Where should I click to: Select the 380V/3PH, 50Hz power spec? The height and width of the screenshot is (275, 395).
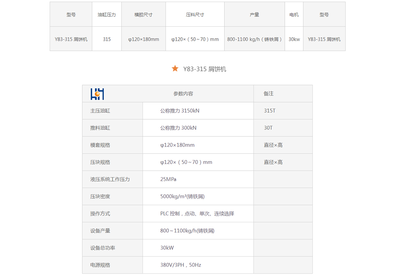tap(180, 265)
